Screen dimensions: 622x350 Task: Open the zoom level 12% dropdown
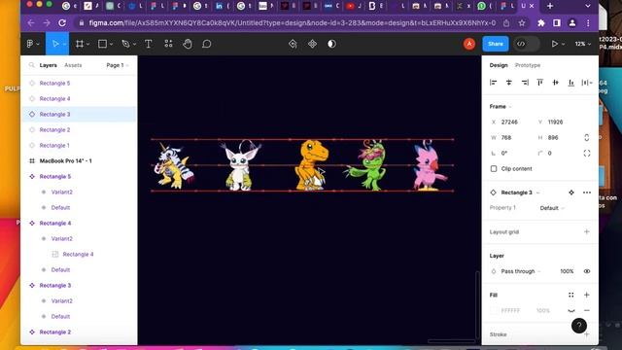(583, 44)
